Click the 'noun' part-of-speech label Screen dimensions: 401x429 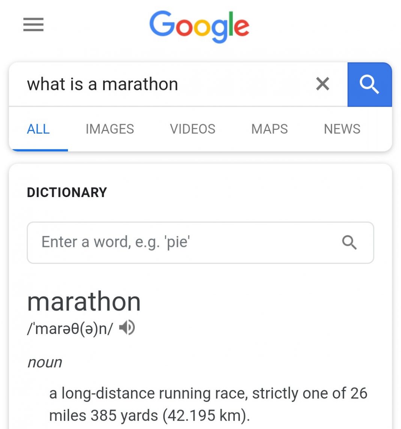pos(45,363)
